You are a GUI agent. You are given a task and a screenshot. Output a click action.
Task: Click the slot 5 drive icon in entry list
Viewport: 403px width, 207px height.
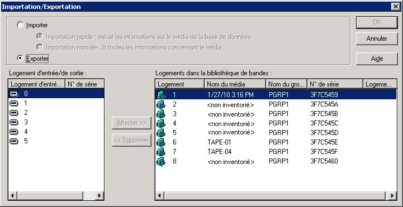click(14, 142)
